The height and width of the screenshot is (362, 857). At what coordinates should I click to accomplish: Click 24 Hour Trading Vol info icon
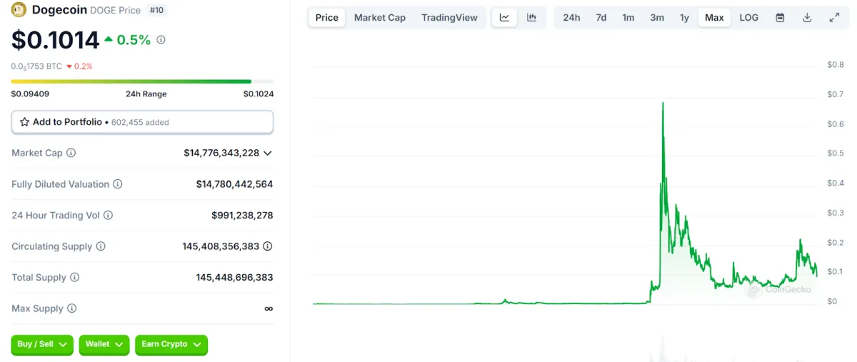pos(109,215)
